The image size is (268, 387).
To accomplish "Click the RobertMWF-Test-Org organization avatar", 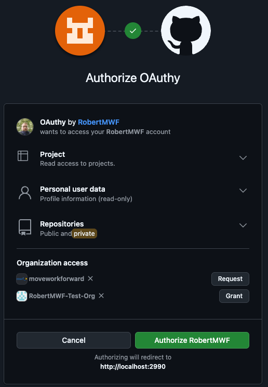I will tap(22, 296).
